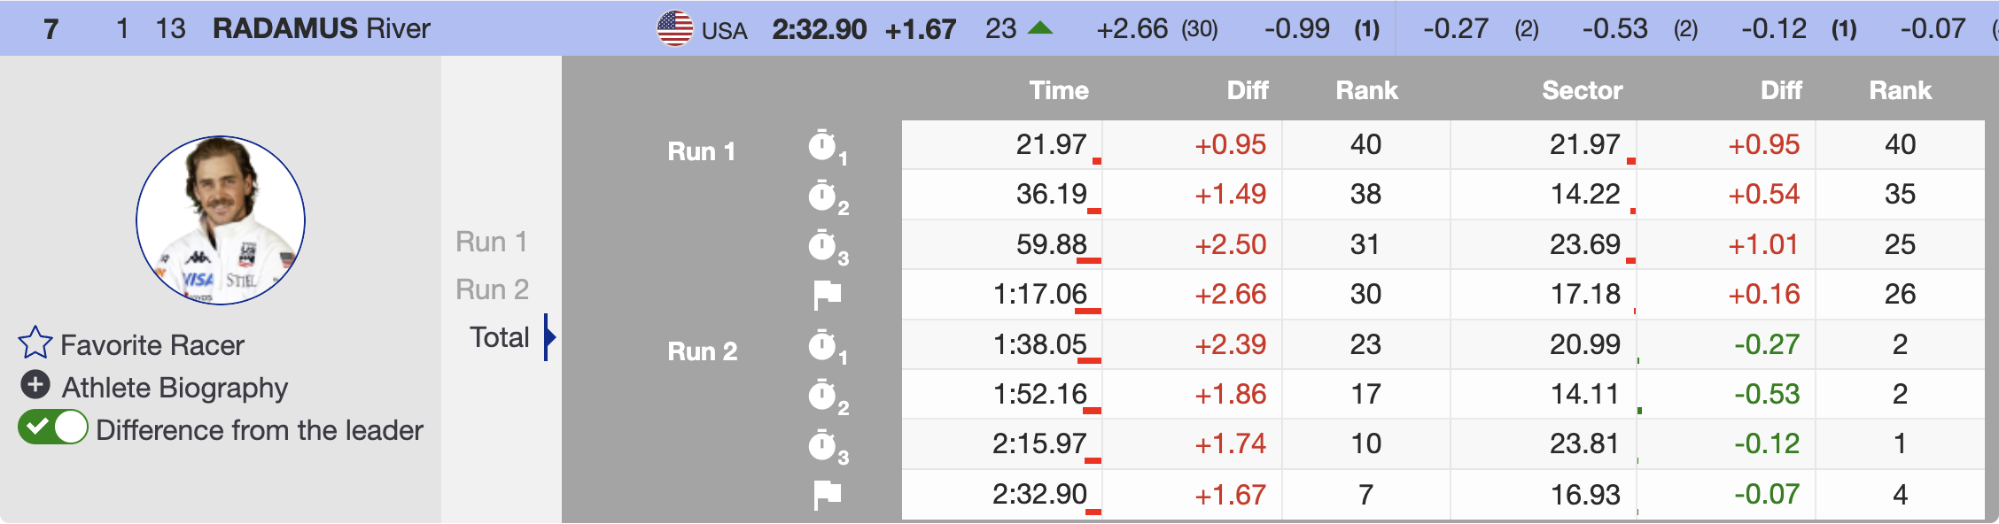The image size is (1999, 524).
Task: Click the Favorite Racer label
Action: tap(152, 345)
